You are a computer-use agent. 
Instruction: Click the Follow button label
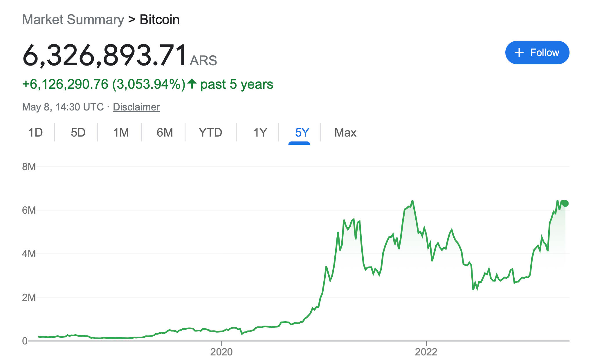click(545, 53)
